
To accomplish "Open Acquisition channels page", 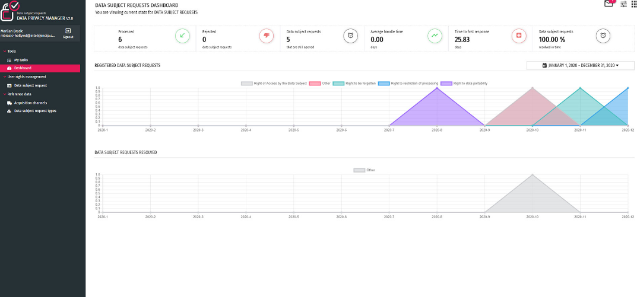I will click(x=30, y=103).
